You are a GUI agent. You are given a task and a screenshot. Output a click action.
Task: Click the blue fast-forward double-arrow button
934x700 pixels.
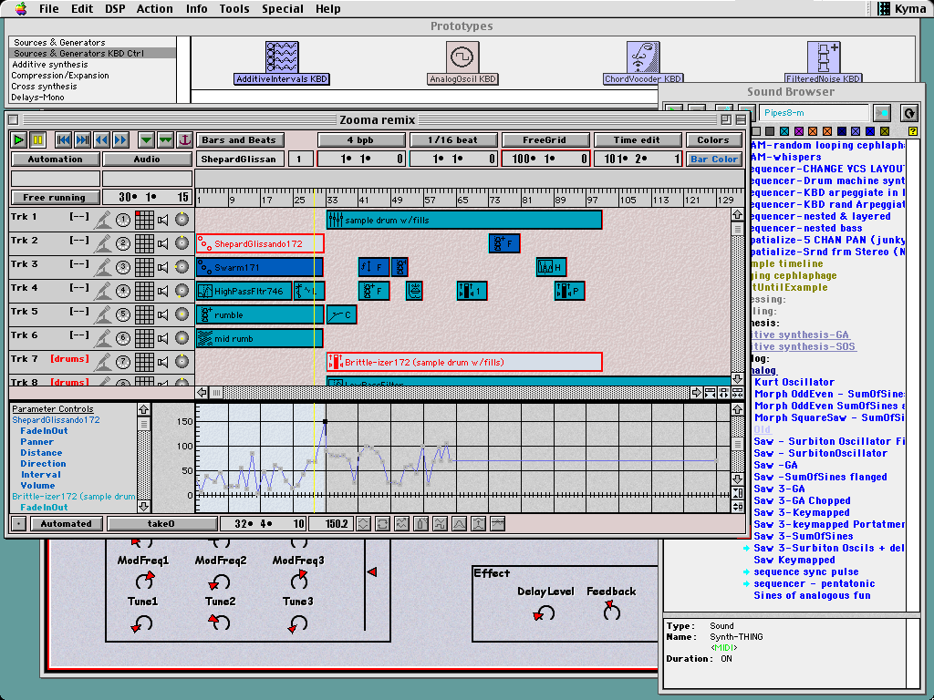pyautogui.click(x=120, y=139)
